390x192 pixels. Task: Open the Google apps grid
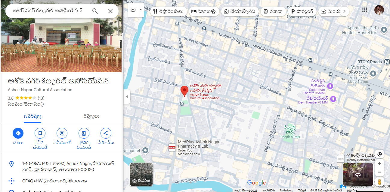[x=365, y=10]
